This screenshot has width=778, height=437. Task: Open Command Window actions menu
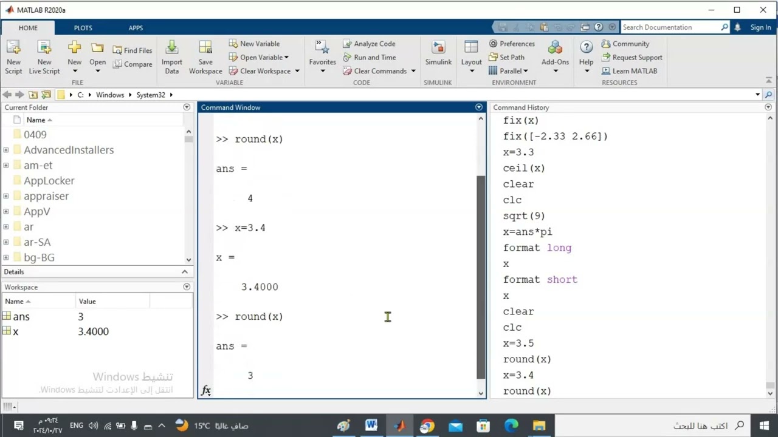pyautogui.click(x=479, y=107)
